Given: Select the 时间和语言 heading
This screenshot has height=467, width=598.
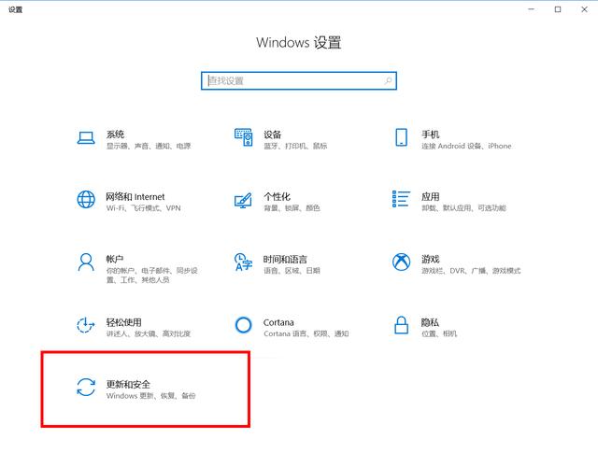Looking at the screenshot, I should pyautogui.click(x=285, y=260).
